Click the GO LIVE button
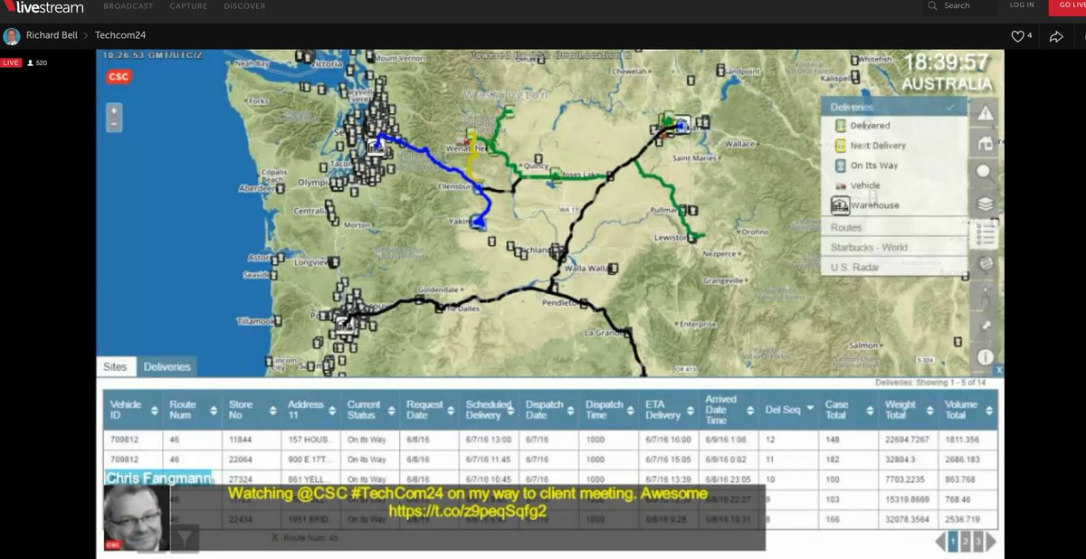The image size is (1086, 559). click(1072, 5)
